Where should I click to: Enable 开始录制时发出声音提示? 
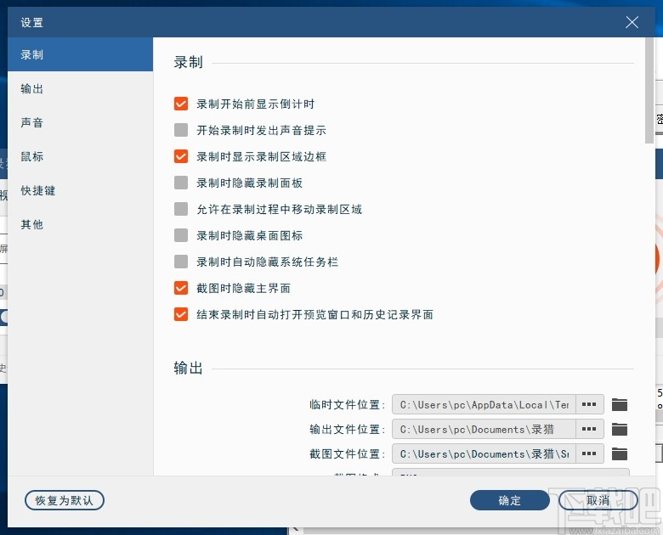(x=181, y=130)
